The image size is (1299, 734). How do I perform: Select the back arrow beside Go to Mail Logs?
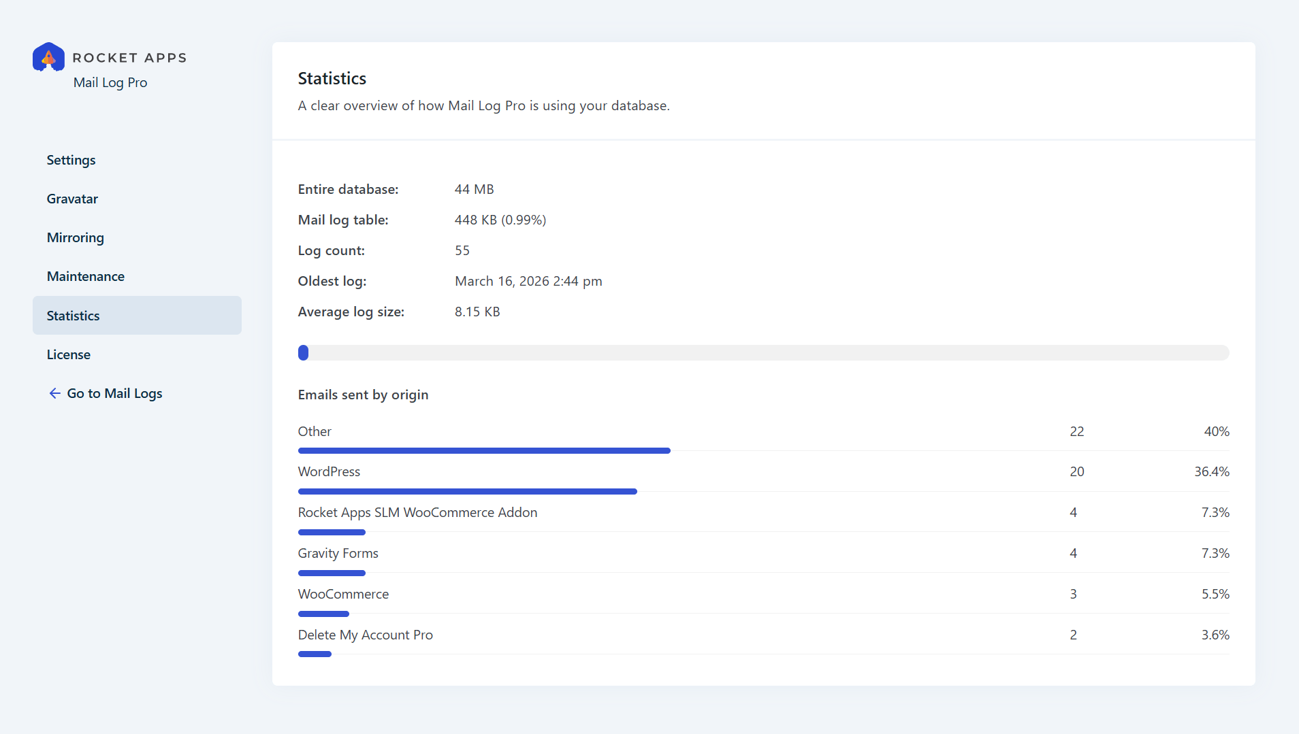55,393
